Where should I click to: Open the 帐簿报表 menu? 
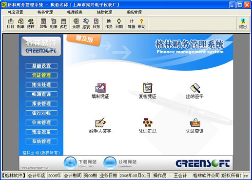pos(75,12)
